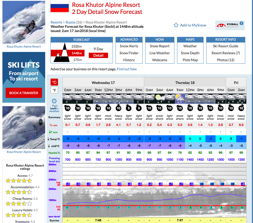This screenshot has width=253, height=223.
Task: Click the Luxury Hotels rating stars
Action: click(x=19, y=215)
